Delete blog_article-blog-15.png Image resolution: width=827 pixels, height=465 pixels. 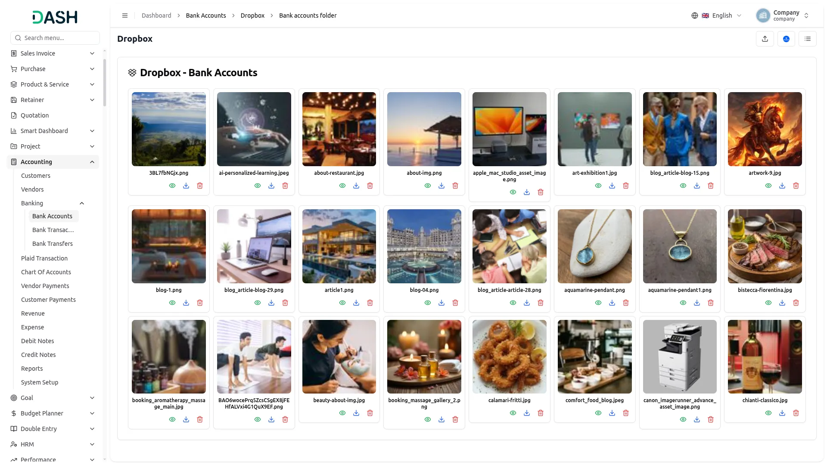[x=711, y=186]
